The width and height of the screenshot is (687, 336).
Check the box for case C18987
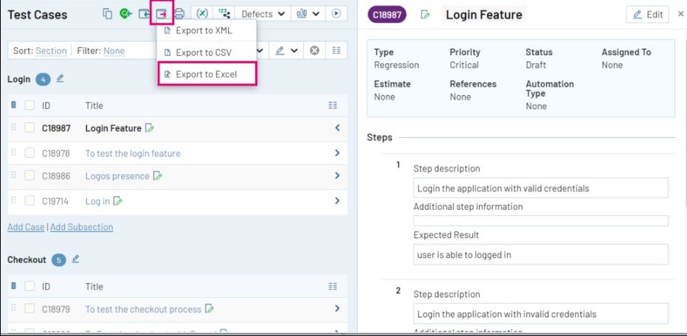tap(30, 128)
